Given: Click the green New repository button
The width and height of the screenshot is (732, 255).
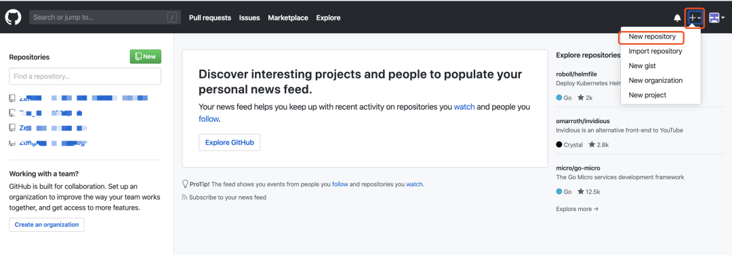Looking at the screenshot, I should [x=145, y=56].
